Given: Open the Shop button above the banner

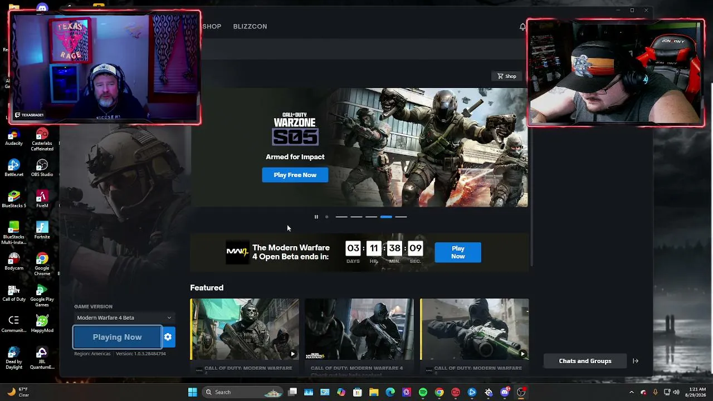Looking at the screenshot, I should click(507, 76).
